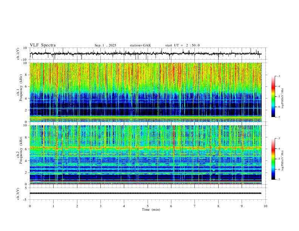Viewport: 299px width, 231px height.
Task: Select the "ch.1(V)" axis label
Action: [18, 54]
